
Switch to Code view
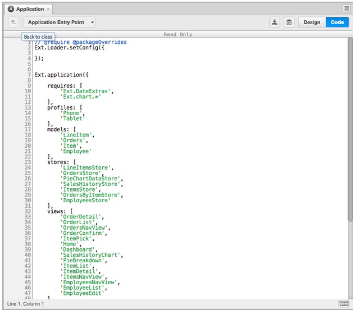click(337, 22)
